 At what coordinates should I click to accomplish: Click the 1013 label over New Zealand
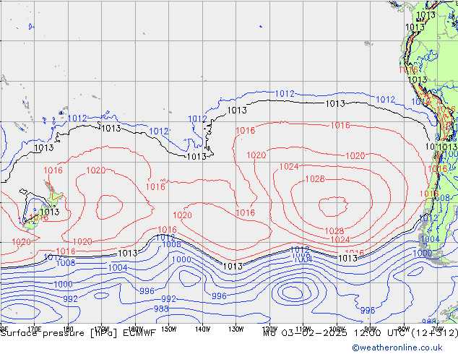pyautogui.click(x=50, y=212)
